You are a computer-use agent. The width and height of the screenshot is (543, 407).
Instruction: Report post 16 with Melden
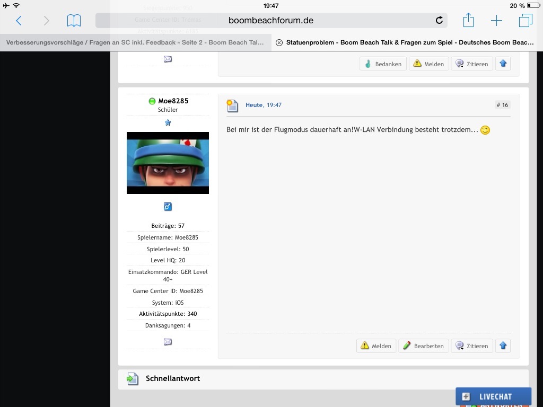pyautogui.click(x=376, y=346)
